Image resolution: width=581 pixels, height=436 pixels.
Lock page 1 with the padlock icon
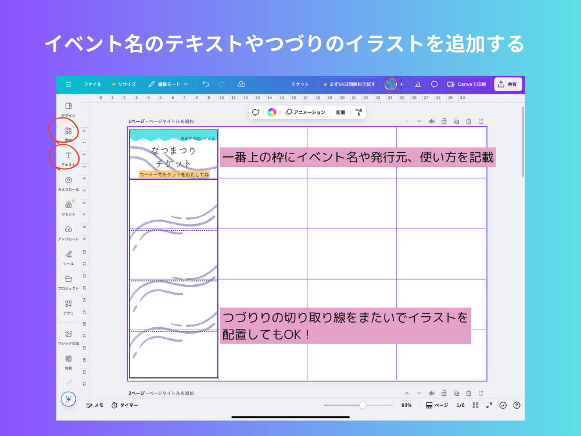[x=443, y=121]
